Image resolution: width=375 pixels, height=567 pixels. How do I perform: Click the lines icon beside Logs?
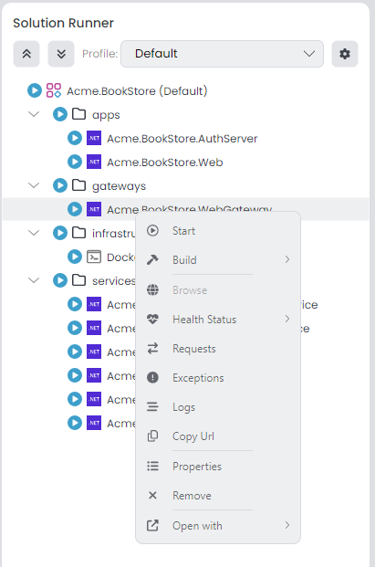[x=152, y=407]
